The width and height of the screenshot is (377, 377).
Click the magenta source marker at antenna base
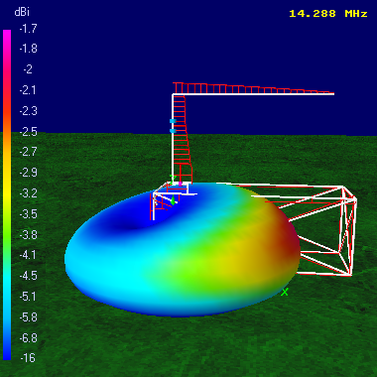(x=180, y=184)
